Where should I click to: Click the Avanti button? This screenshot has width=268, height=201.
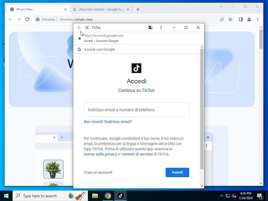tap(177, 172)
